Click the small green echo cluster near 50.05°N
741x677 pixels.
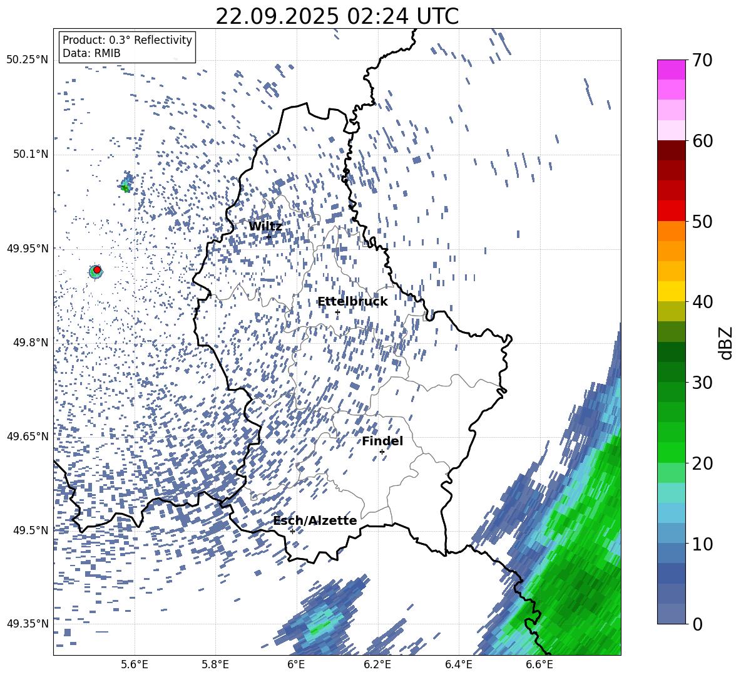point(126,184)
